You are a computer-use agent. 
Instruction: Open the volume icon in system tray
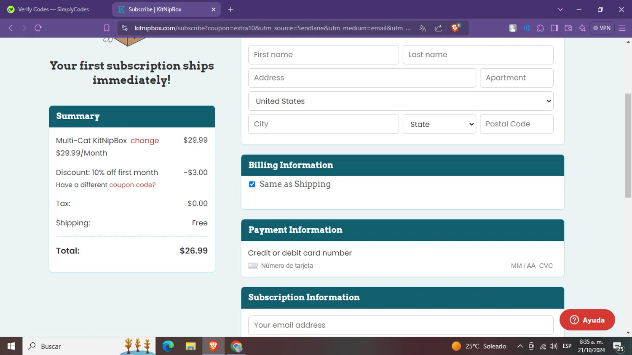pyautogui.click(x=554, y=346)
